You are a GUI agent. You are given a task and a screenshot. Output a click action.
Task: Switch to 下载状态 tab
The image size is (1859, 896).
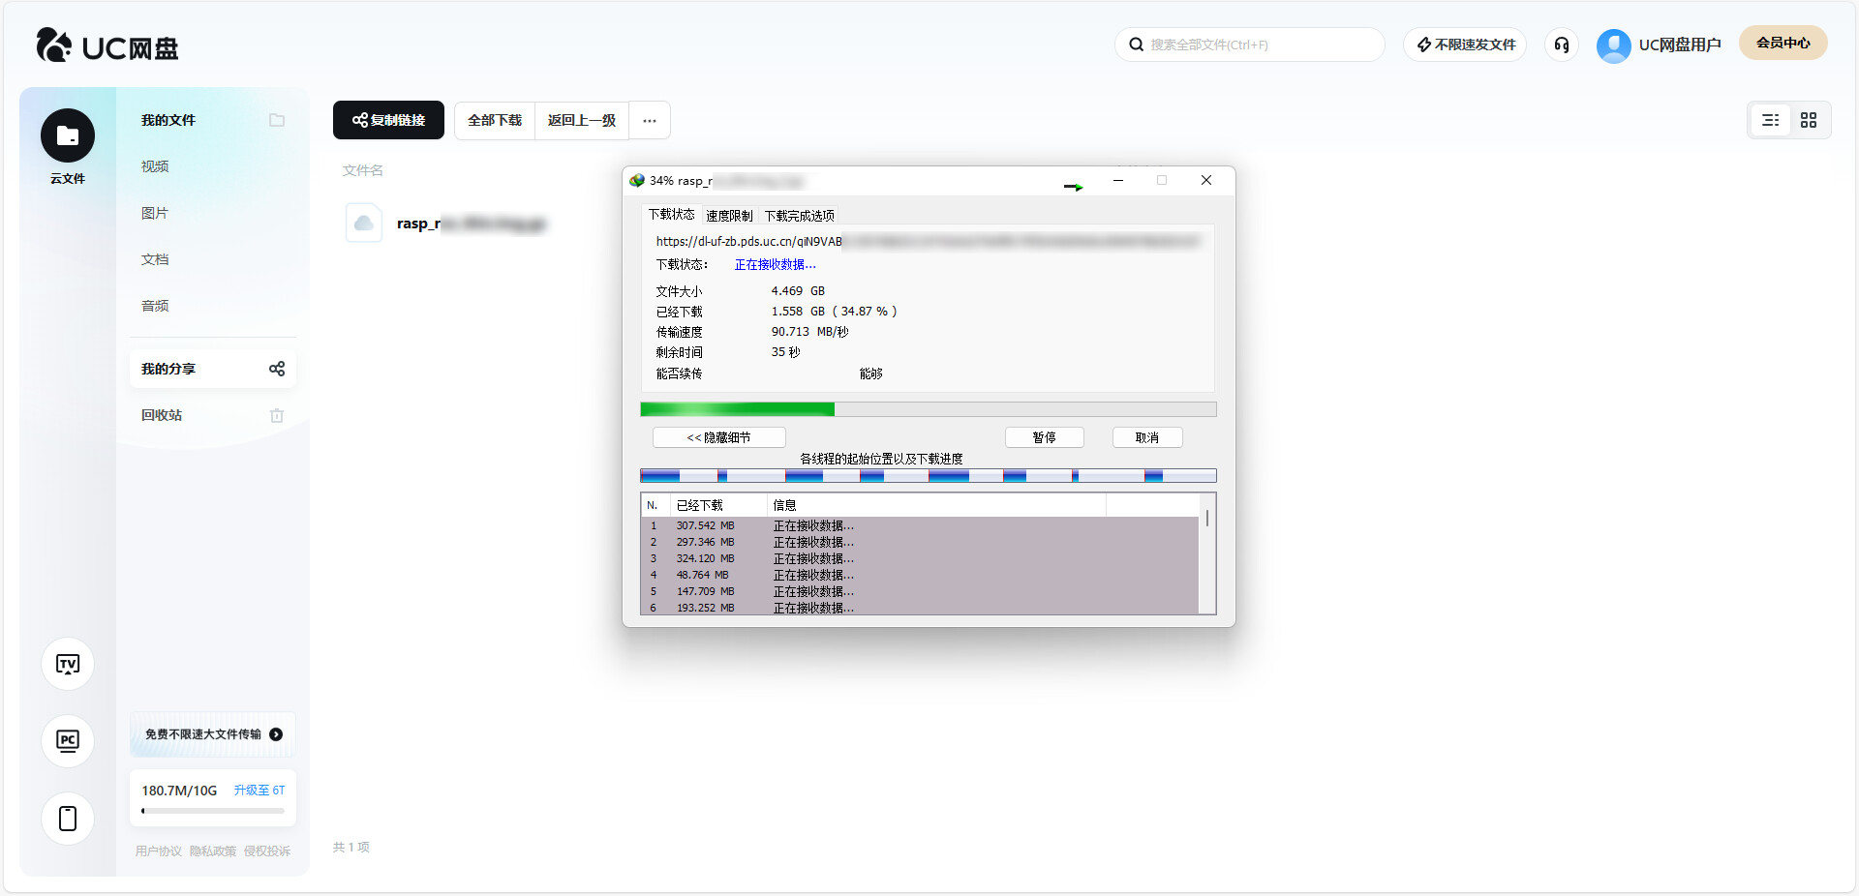pos(672,215)
